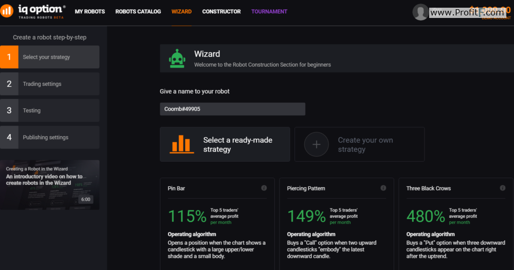The width and height of the screenshot is (514, 270).
Task: Click the orange bar chart strategy icon
Action: tap(181, 144)
